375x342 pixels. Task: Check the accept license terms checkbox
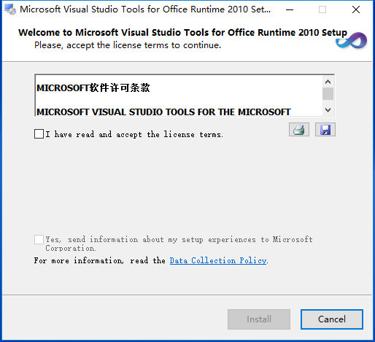(39, 134)
